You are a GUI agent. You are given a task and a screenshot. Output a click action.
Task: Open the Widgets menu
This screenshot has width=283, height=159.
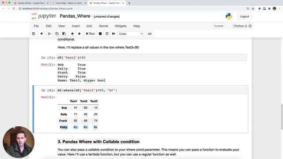(x=121, y=26)
